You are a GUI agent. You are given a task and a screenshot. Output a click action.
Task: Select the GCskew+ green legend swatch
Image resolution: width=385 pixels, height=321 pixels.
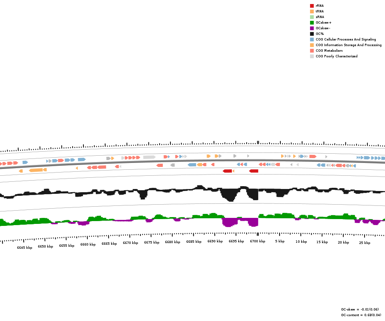[312, 22]
